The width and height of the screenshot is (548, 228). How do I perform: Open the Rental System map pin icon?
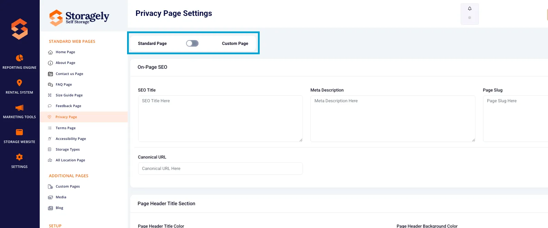tap(19, 83)
